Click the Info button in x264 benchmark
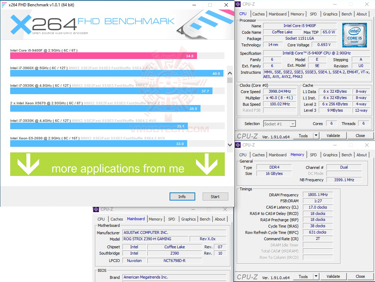 pyautogui.click(x=182, y=197)
